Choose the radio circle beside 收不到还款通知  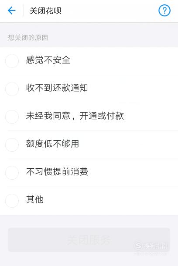tap(12, 89)
